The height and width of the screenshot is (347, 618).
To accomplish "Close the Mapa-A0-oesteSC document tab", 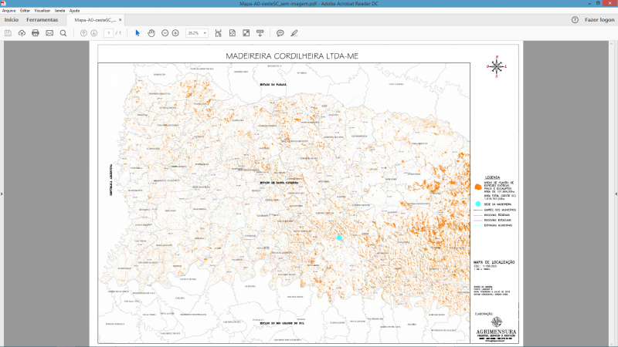I will pyautogui.click(x=121, y=20).
